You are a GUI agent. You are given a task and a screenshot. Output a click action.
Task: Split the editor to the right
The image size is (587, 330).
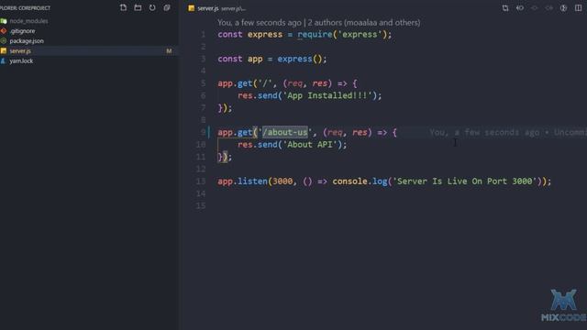pos(578,8)
